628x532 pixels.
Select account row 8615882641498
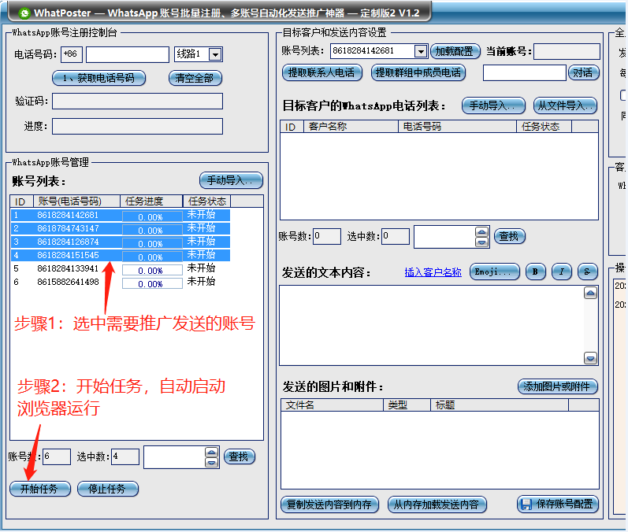[121, 282]
